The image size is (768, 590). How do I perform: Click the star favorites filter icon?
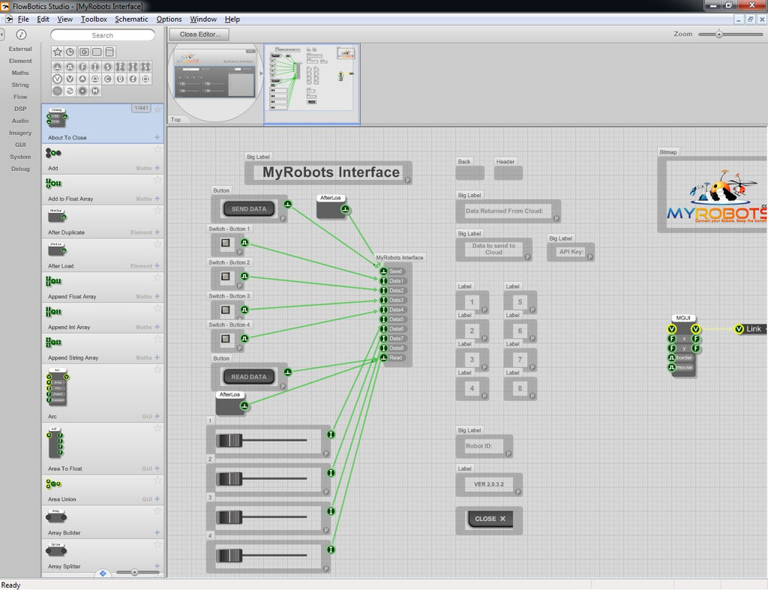(x=57, y=52)
